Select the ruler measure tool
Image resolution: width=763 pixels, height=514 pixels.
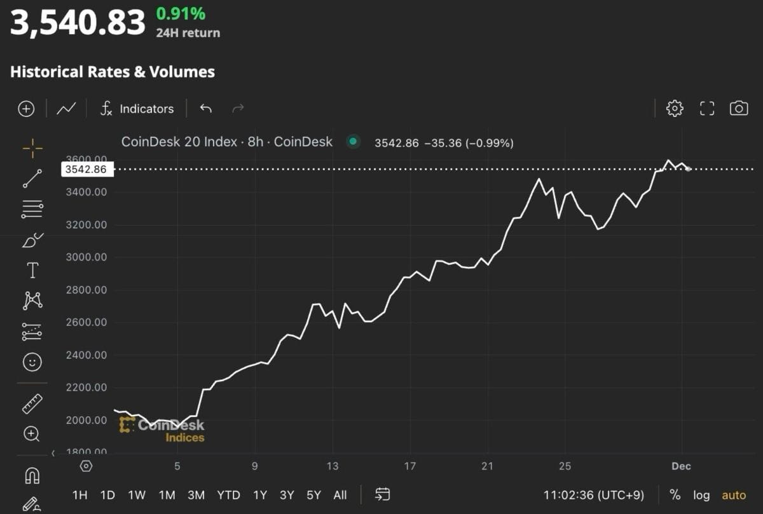(x=32, y=403)
